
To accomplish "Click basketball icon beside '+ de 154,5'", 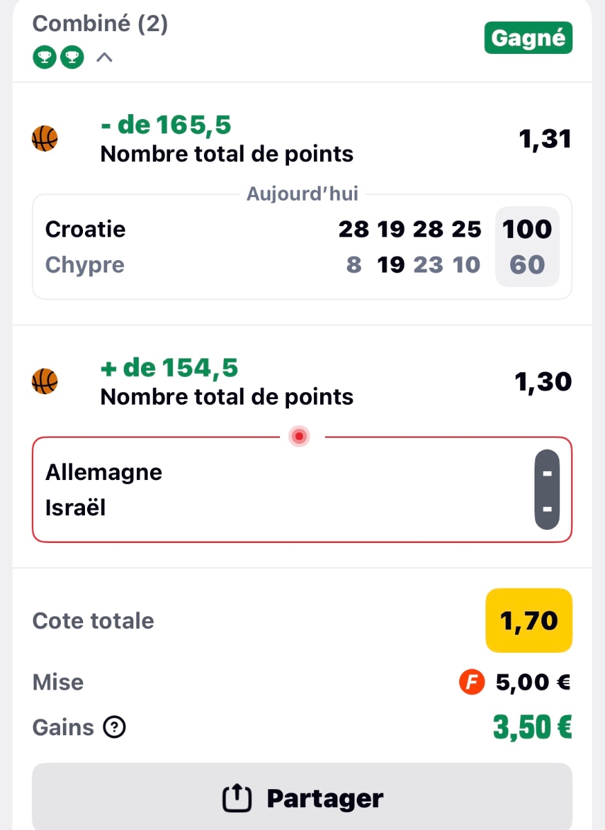I will [x=45, y=381].
